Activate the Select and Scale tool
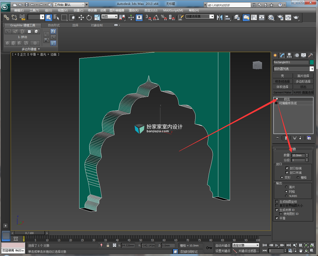Viewport: 318px width, 256px height. [x=97, y=17]
